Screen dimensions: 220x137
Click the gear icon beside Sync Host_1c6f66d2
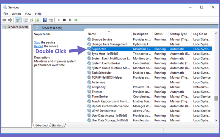(89, 53)
